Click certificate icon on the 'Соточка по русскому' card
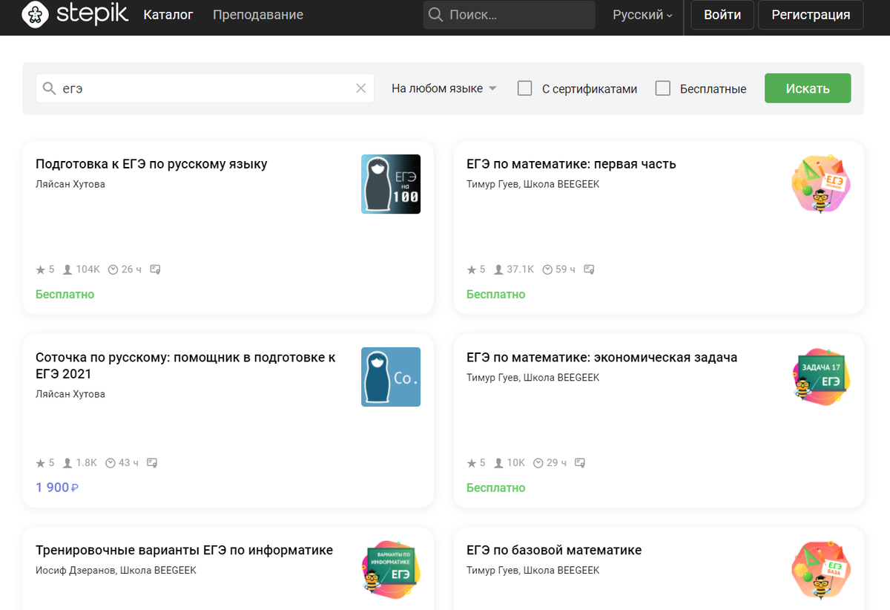The image size is (890, 610). (x=152, y=463)
